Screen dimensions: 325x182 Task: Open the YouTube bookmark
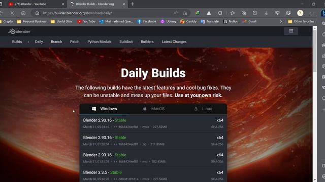tap(86, 21)
